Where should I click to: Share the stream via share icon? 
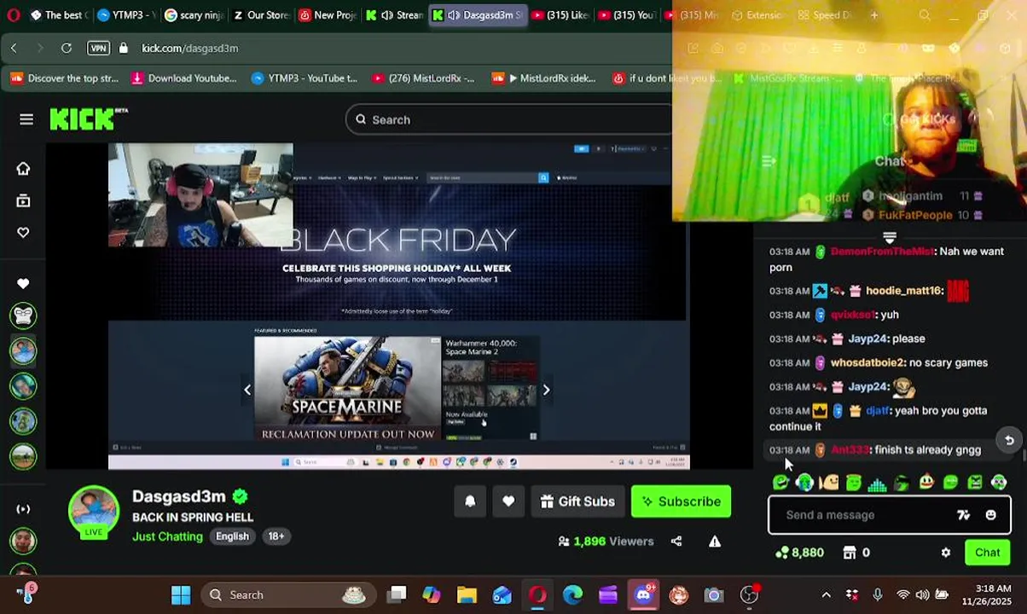point(676,541)
